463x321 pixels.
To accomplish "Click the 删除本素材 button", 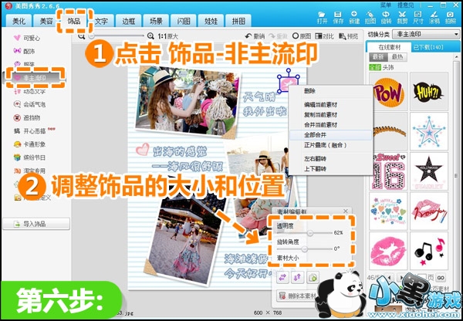I will 297,296.
